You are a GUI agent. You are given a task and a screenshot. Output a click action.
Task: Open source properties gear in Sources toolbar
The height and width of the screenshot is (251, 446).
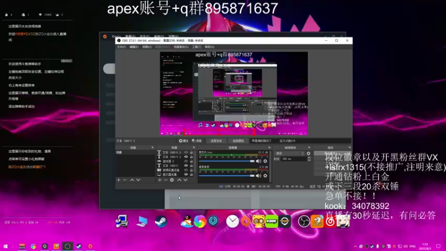tap(172, 180)
